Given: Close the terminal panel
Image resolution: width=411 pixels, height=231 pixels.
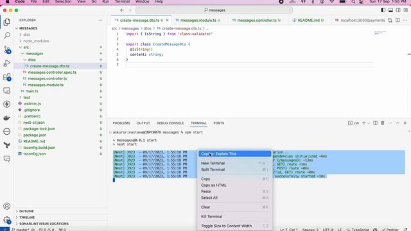Looking at the screenshot, I should pos(405,123).
